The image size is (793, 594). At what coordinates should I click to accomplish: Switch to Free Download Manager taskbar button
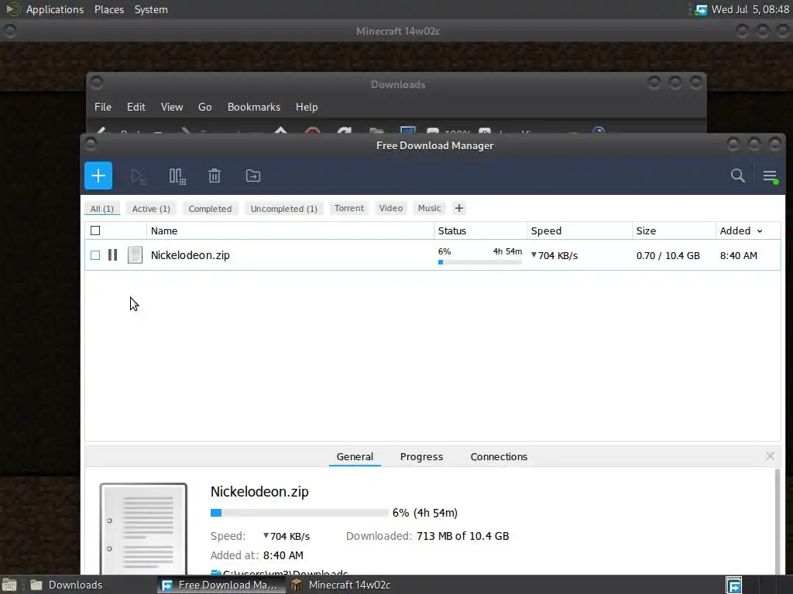(220, 585)
